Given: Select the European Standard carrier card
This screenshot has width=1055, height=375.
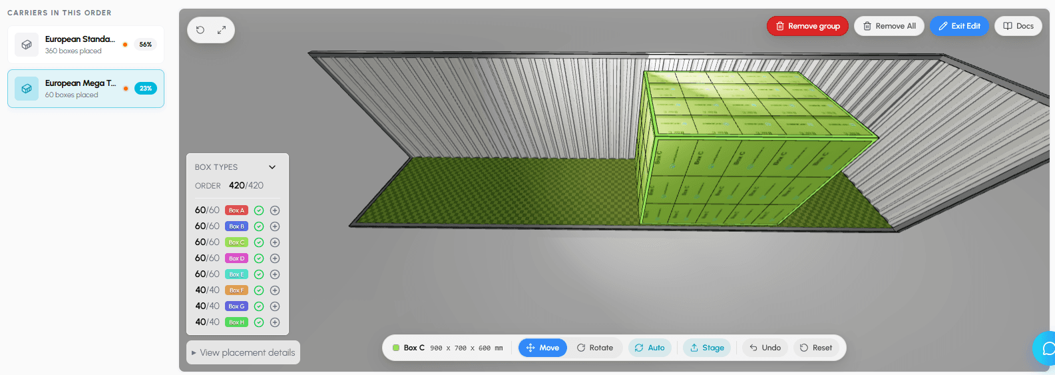Looking at the screenshot, I should 86,45.
